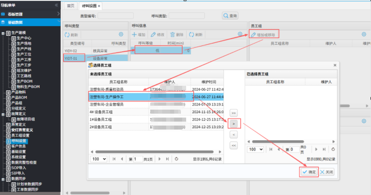
Task: Click the 类型编号 input field
Action: click(115, 16)
